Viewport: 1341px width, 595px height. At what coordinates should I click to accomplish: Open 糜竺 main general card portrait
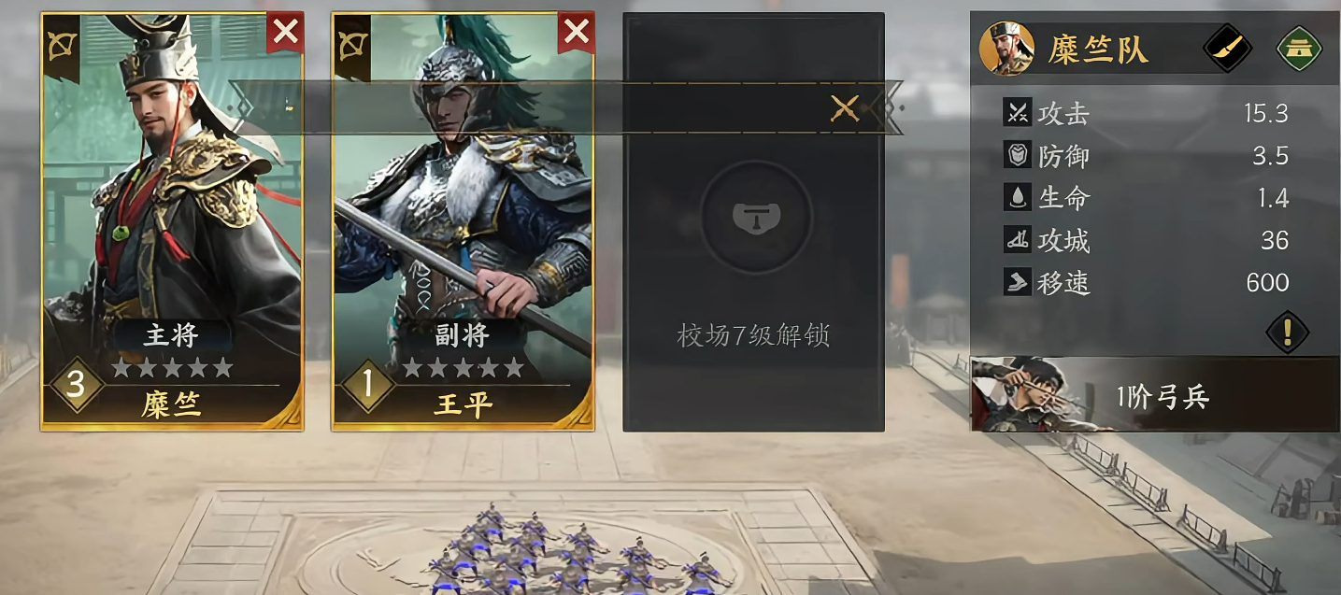pyautogui.click(x=172, y=187)
